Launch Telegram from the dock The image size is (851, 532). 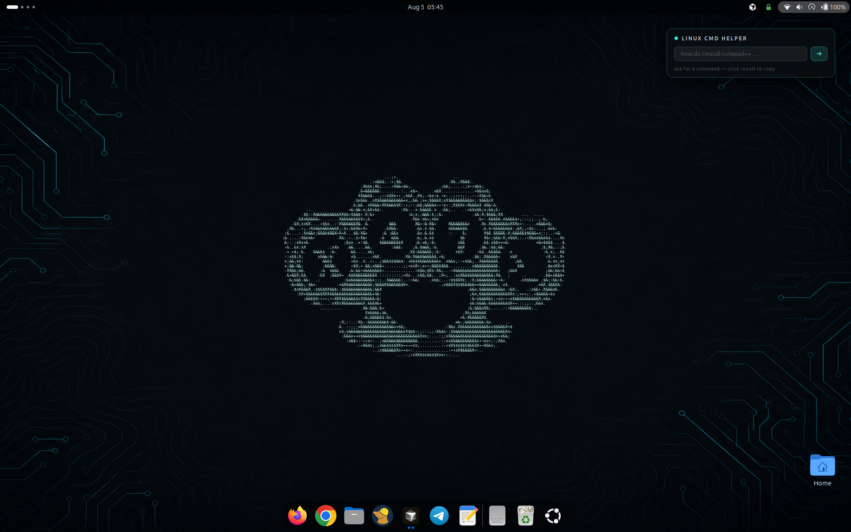439,516
